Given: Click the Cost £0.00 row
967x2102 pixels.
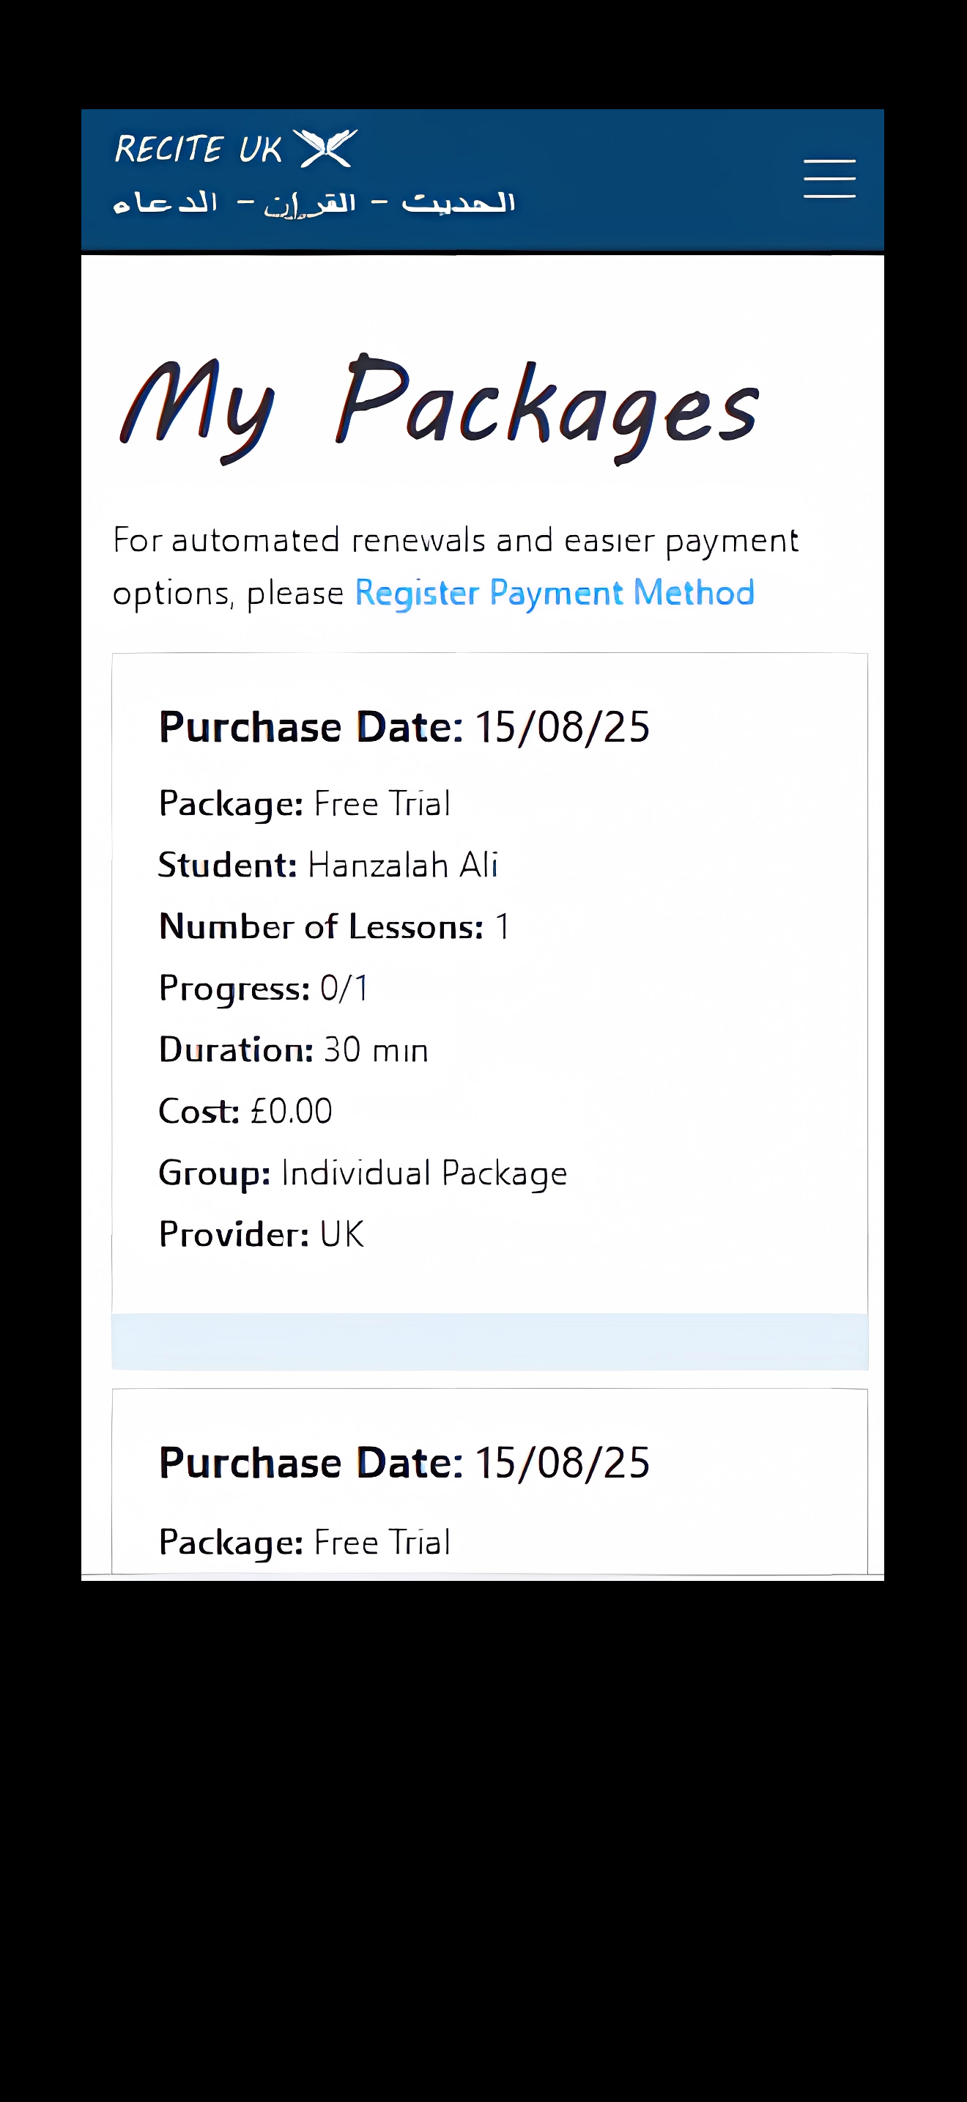Looking at the screenshot, I should [245, 1111].
